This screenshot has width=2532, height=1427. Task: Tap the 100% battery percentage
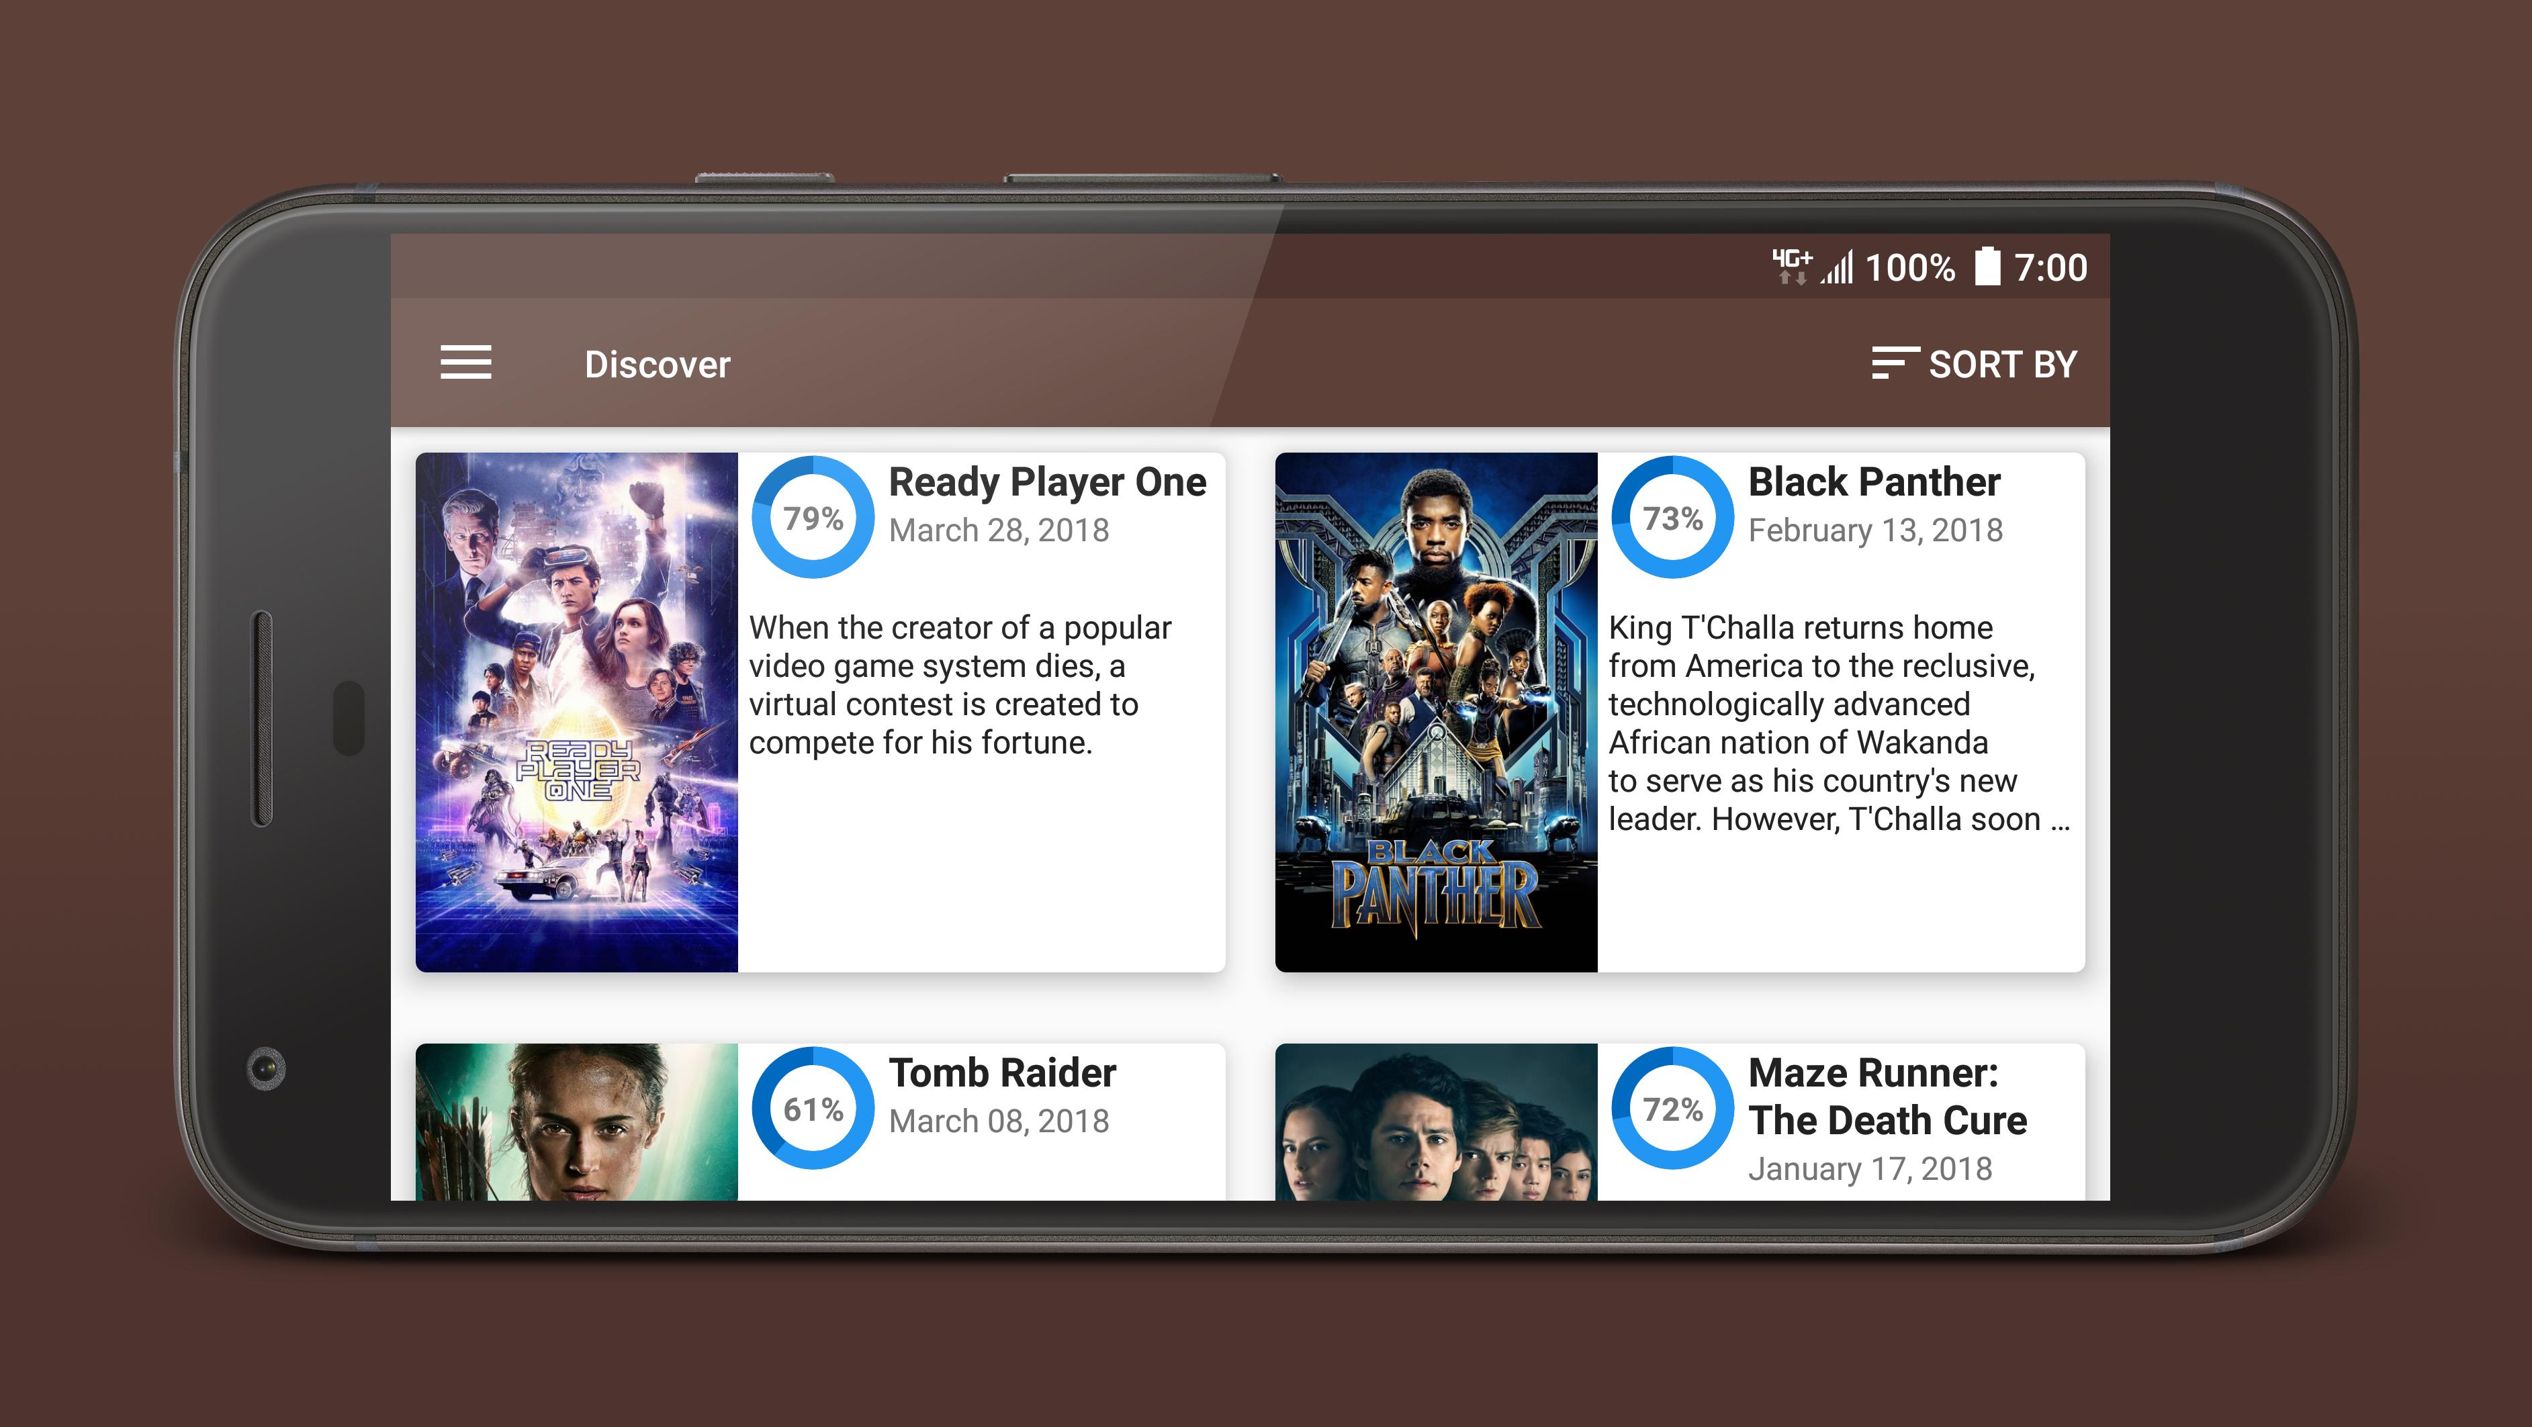1910,267
